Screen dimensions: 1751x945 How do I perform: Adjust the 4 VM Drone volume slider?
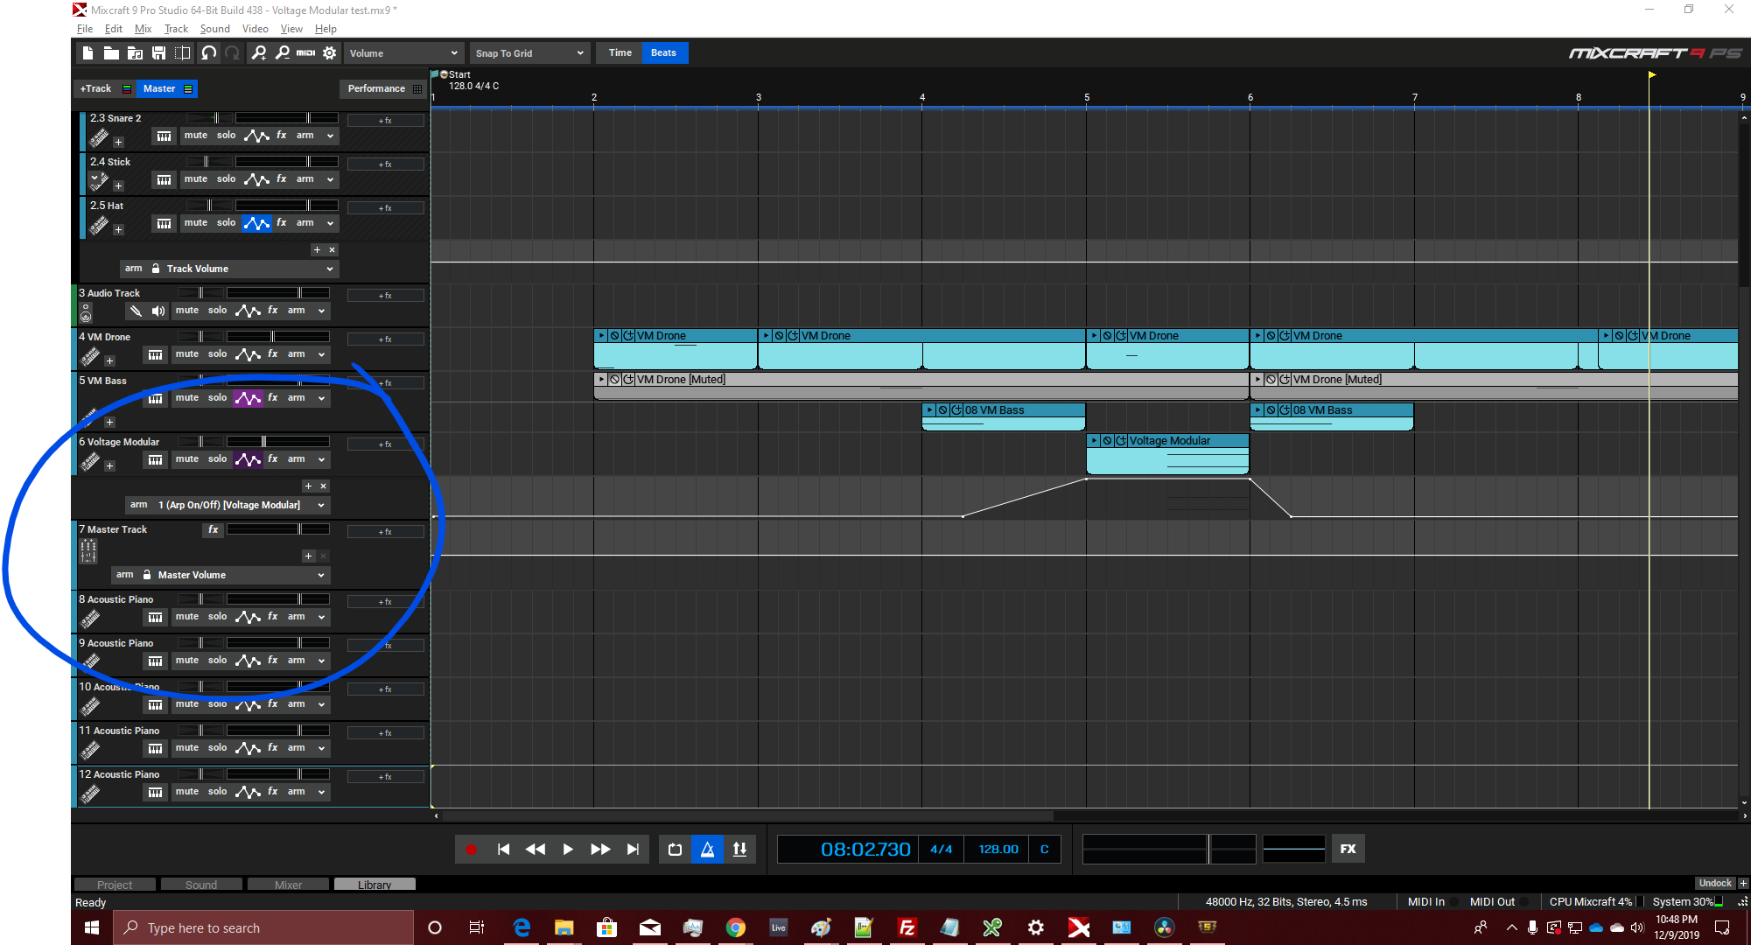pos(278,337)
